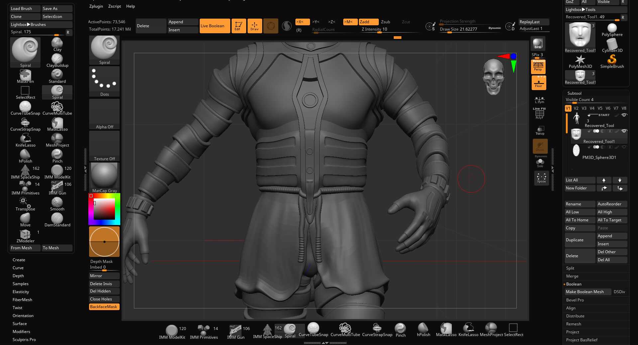Open the Zscript menu

tap(115, 6)
